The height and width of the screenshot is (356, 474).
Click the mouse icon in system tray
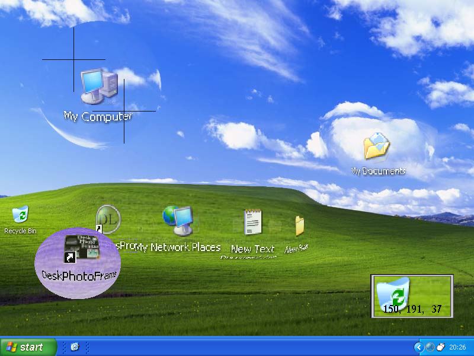tap(440, 347)
